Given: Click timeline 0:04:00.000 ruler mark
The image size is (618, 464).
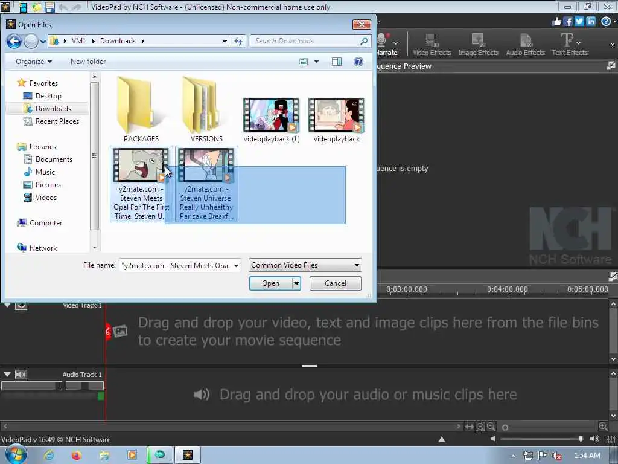Looking at the screenshot, I should tap(507, 290).
